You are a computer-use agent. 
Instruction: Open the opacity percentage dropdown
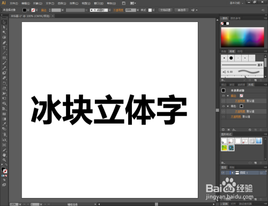pyautogui.click(x=138, y=10)
